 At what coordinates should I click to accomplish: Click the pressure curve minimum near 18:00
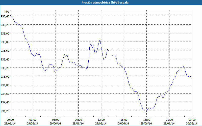[x=146, y=111]
